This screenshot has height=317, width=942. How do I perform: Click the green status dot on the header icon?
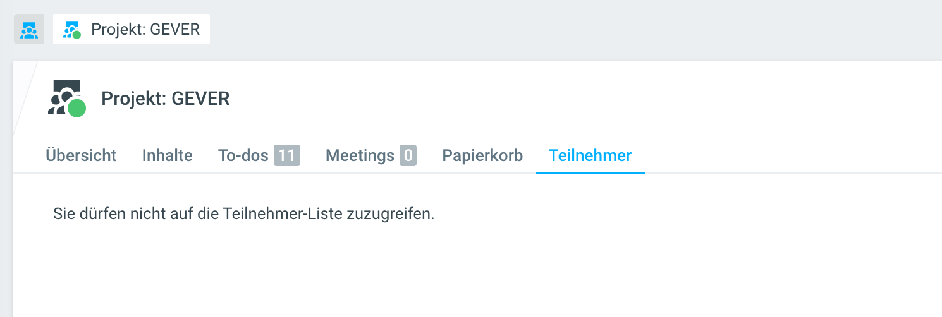point(77,109)
